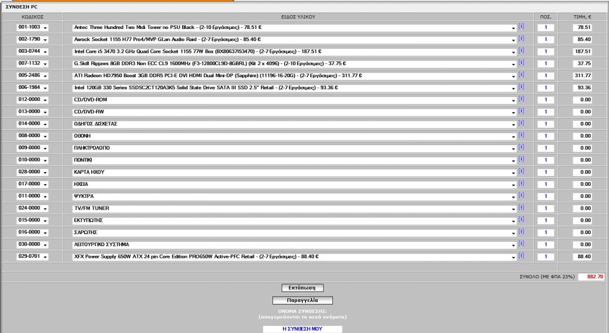
Task: Click the 187.51 price field
Action: [x=583, y=52]
